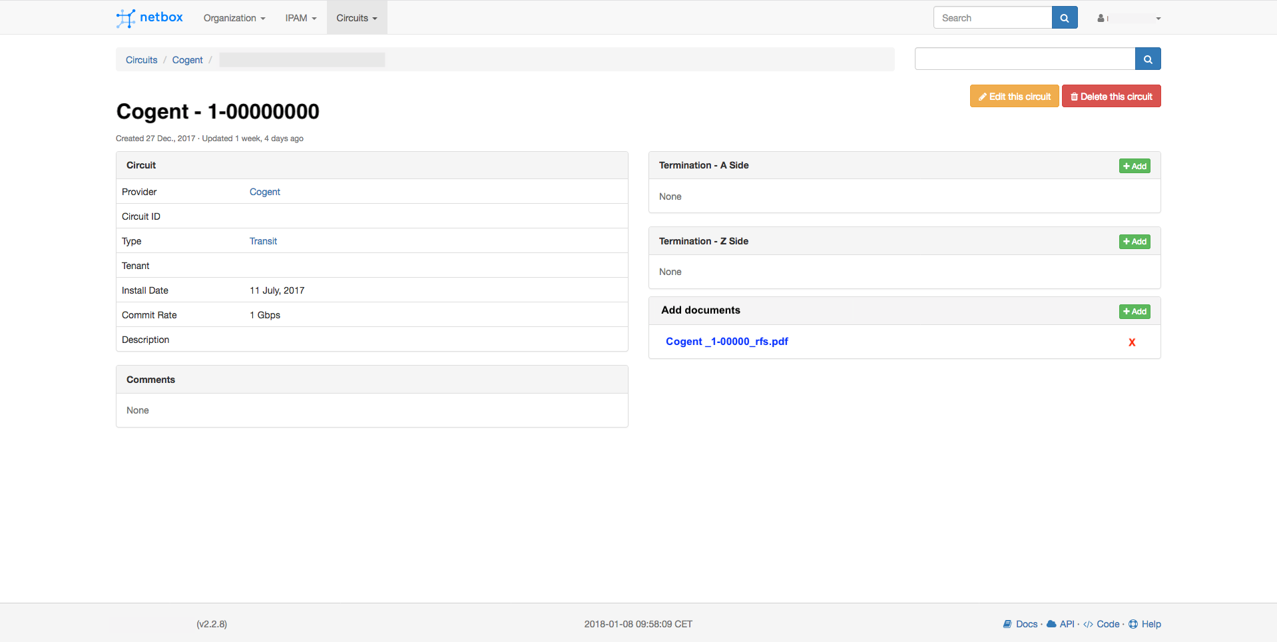Click the circuit search magnifier button
Screen dimensions: 1277x642
tap(1148, 59)
